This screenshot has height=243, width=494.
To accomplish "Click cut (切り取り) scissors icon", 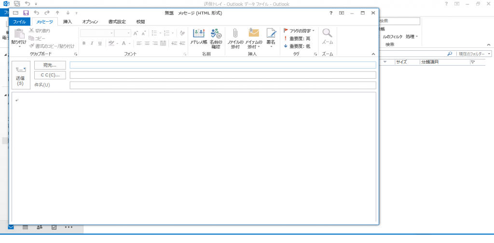I will tap(31, 30).
